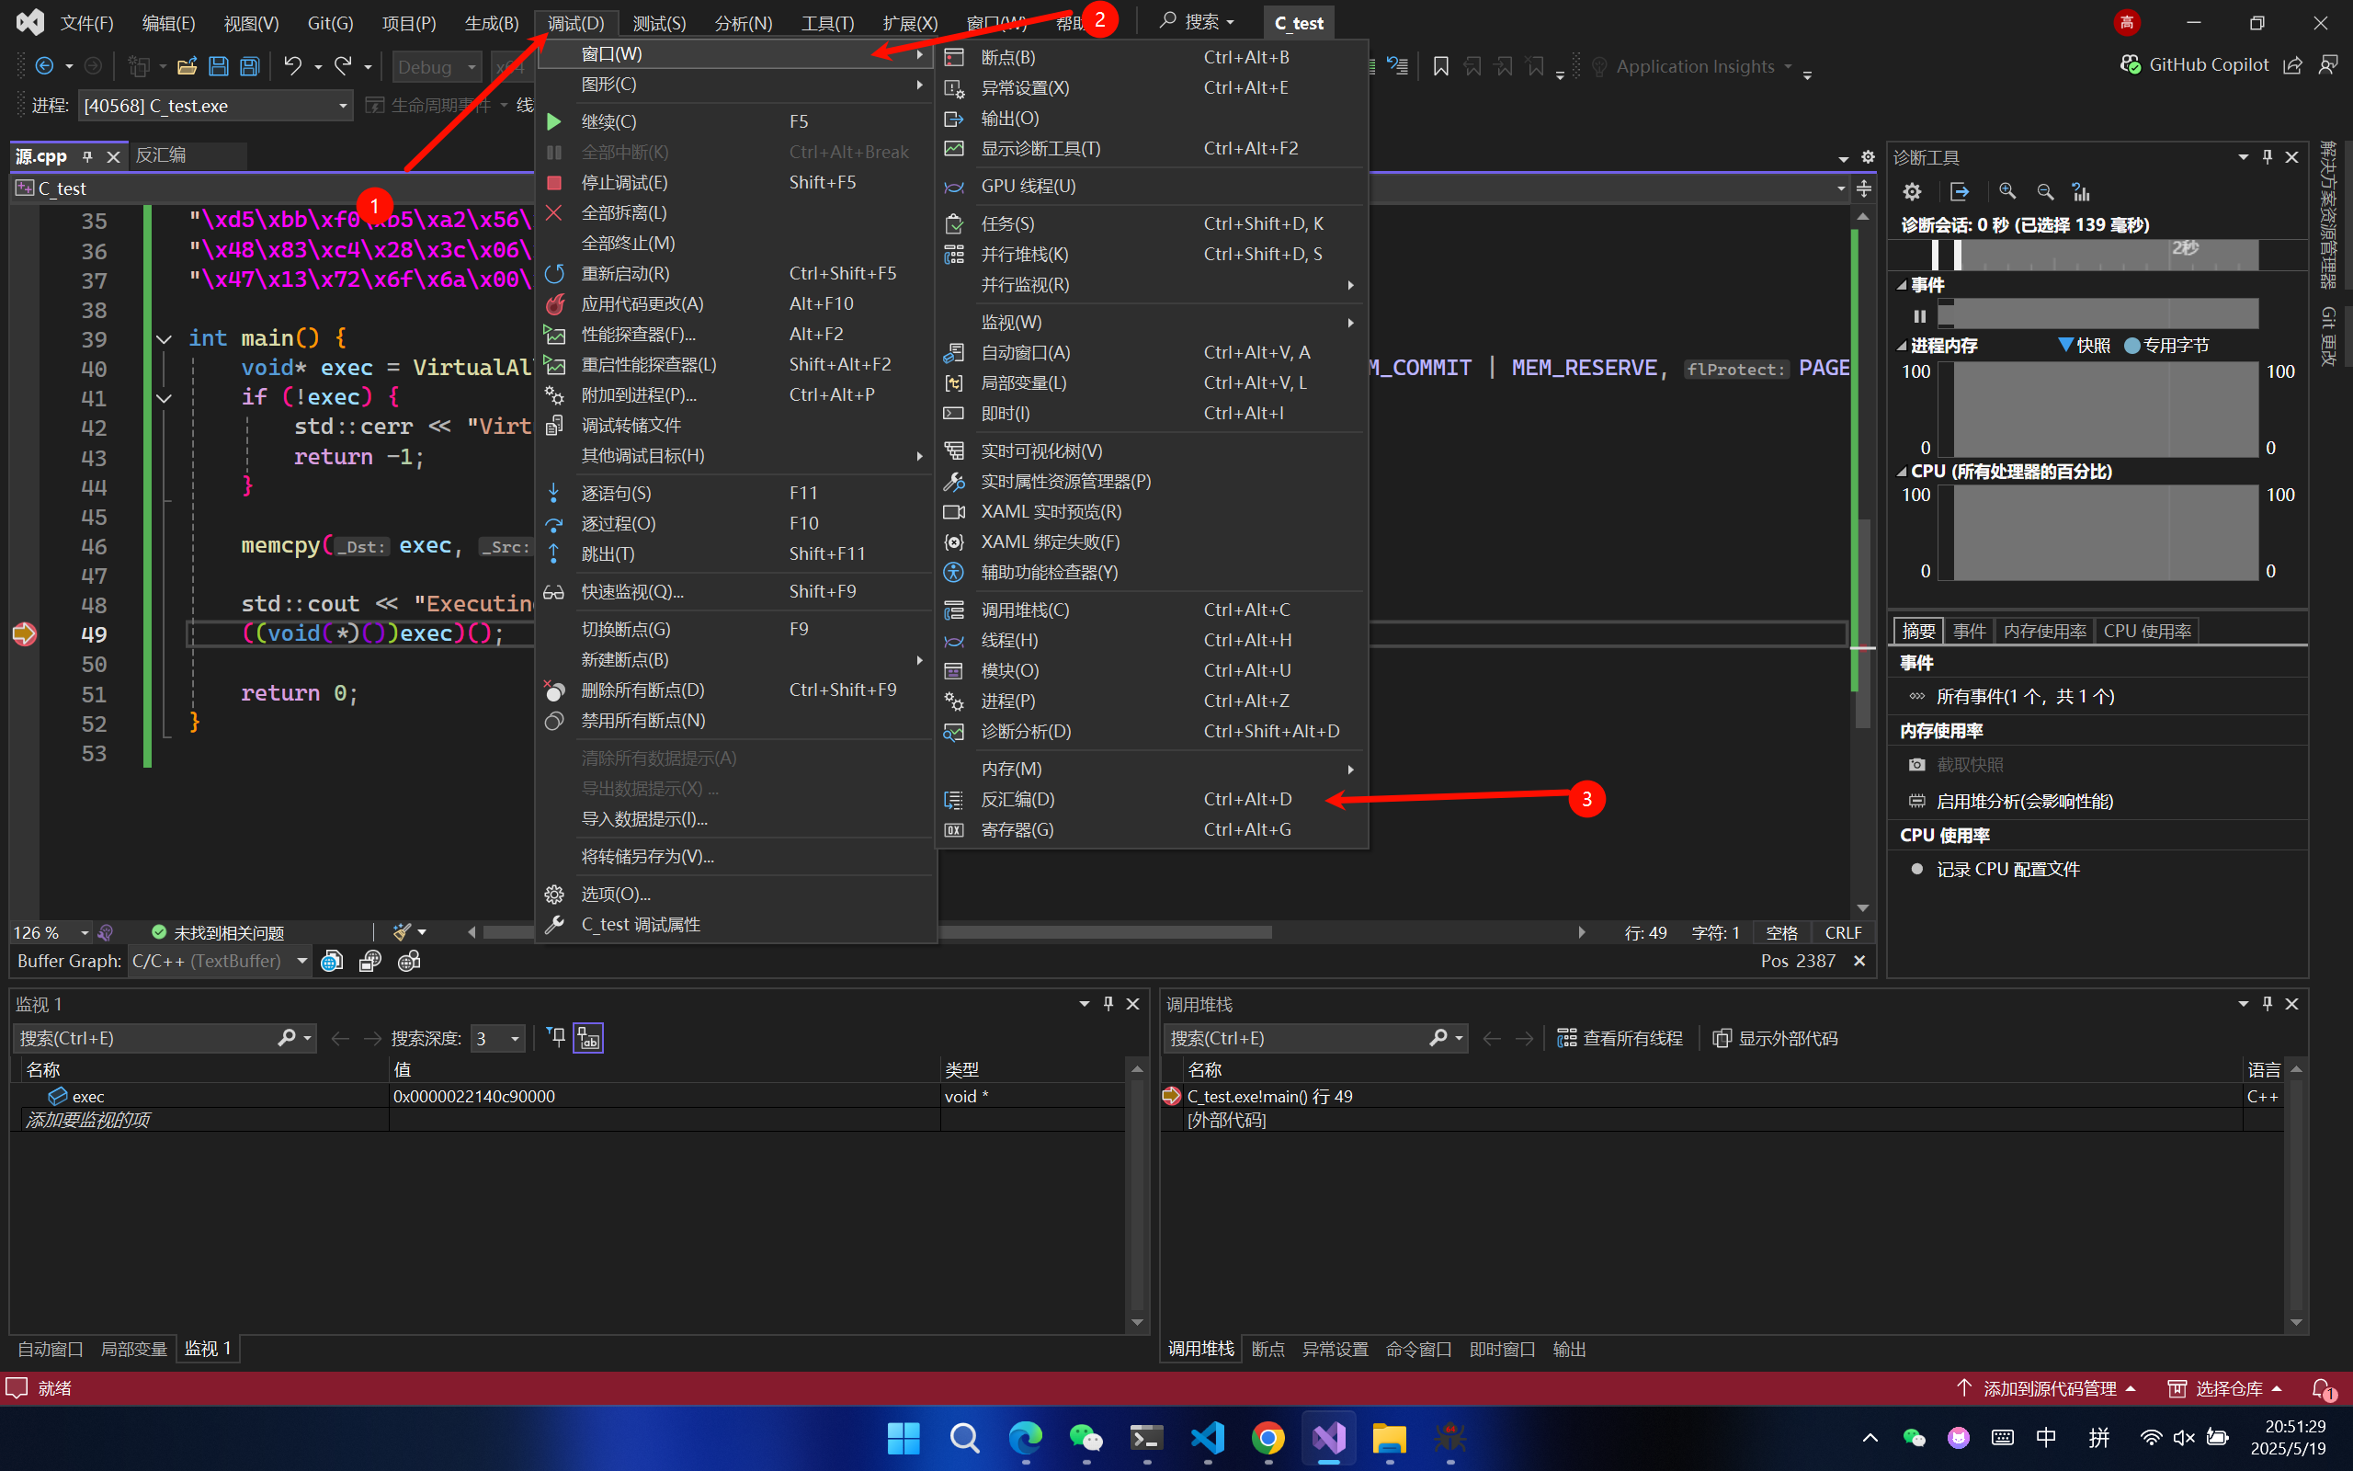Switch to the 内存使用率 tab
Screen dimensions: 2353x1471
click(2044, 631)
